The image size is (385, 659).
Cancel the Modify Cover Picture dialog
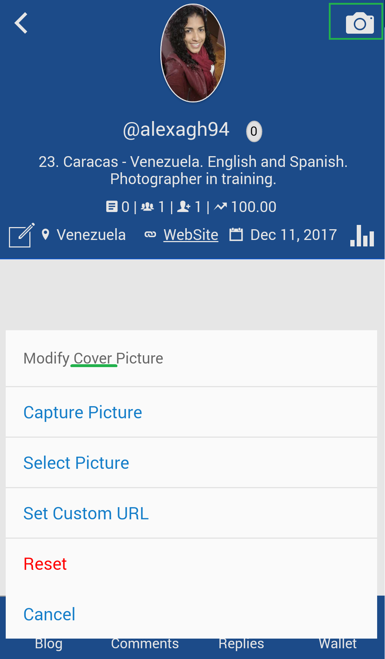click(x=49, y=614)
